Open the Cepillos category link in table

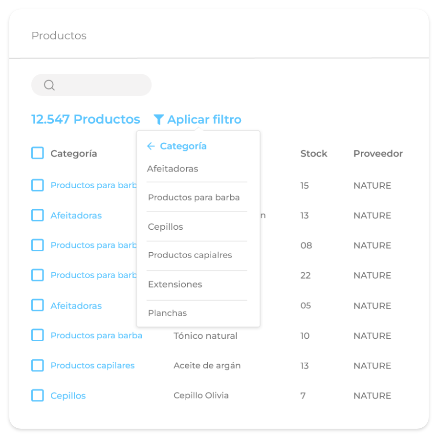pos(68,395)
